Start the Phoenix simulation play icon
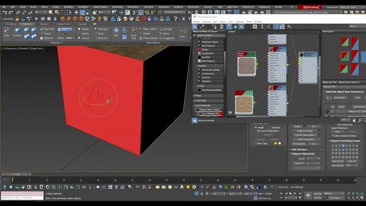366x206 pixels. pyautogui.click(x=37, y=19)
